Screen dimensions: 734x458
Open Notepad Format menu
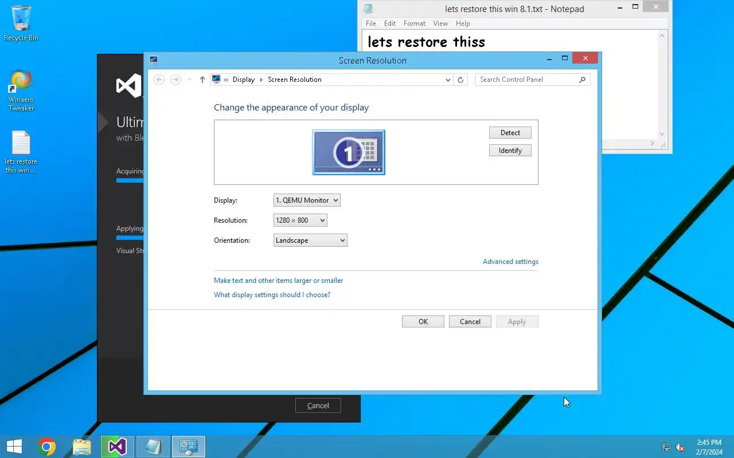click(415, 23)
